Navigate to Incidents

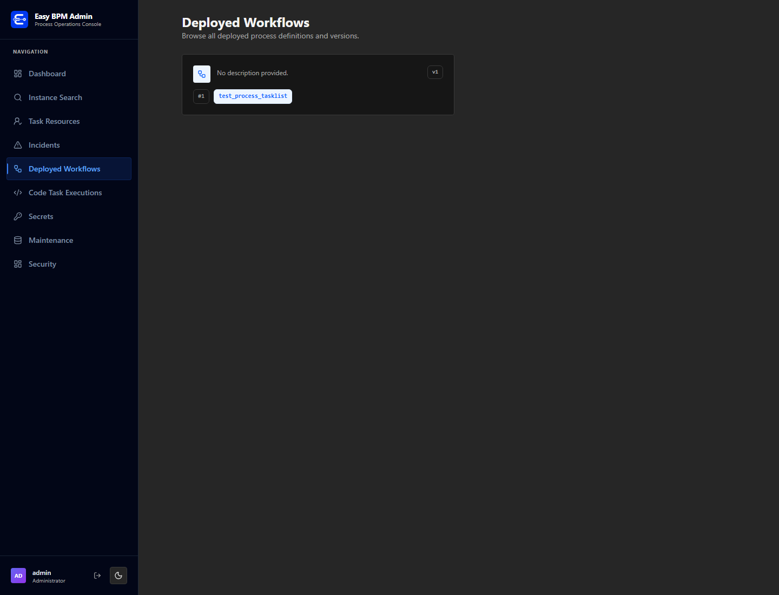pyautogui.click(x=69, y=145)
